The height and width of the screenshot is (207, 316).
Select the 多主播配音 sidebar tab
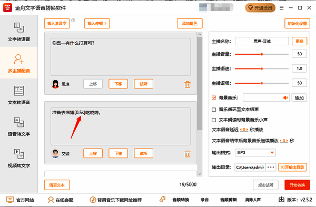(19, 63)
